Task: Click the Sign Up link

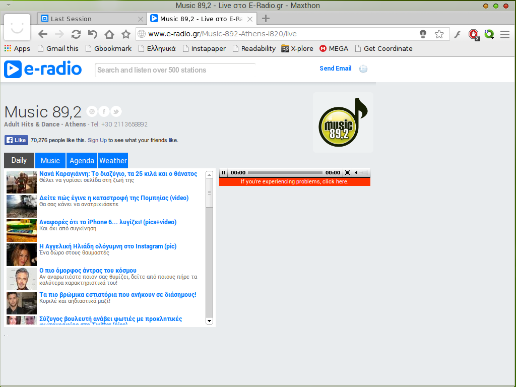Action: 97,140
